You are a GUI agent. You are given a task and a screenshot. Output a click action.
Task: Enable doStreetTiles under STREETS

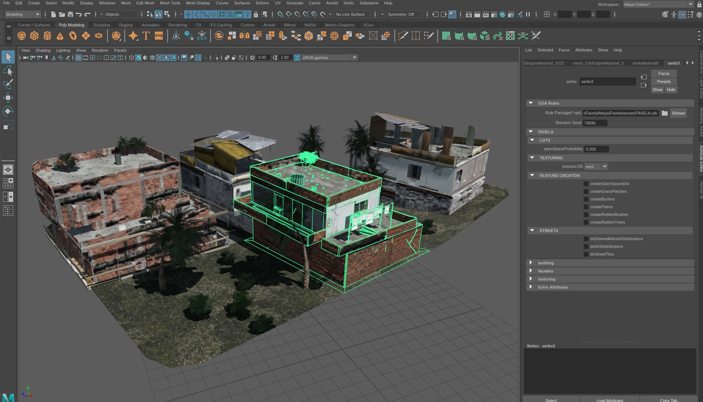[586, 254]
